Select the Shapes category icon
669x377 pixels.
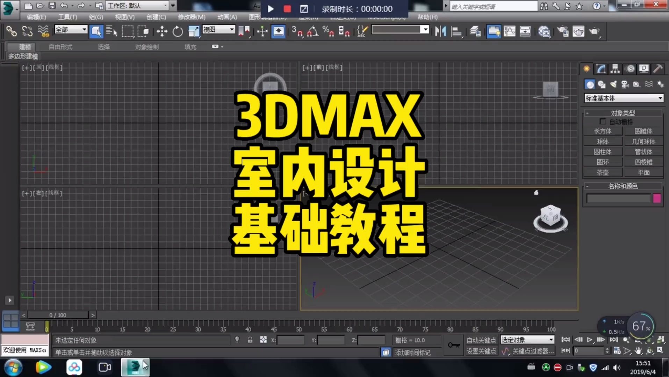point(602,84)
